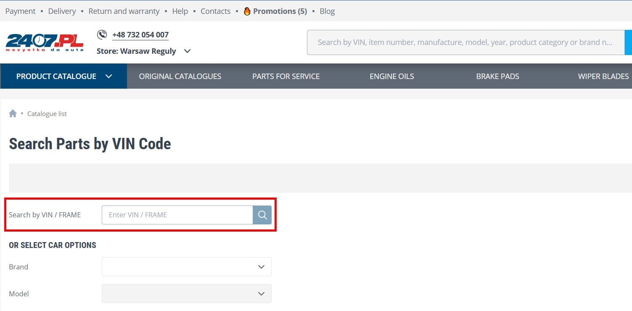Focus the main site search bar
Screen dimensions: 632x311
tap(466, 42)
